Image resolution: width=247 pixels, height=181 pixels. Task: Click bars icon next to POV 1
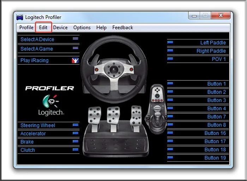pos(170,59)
